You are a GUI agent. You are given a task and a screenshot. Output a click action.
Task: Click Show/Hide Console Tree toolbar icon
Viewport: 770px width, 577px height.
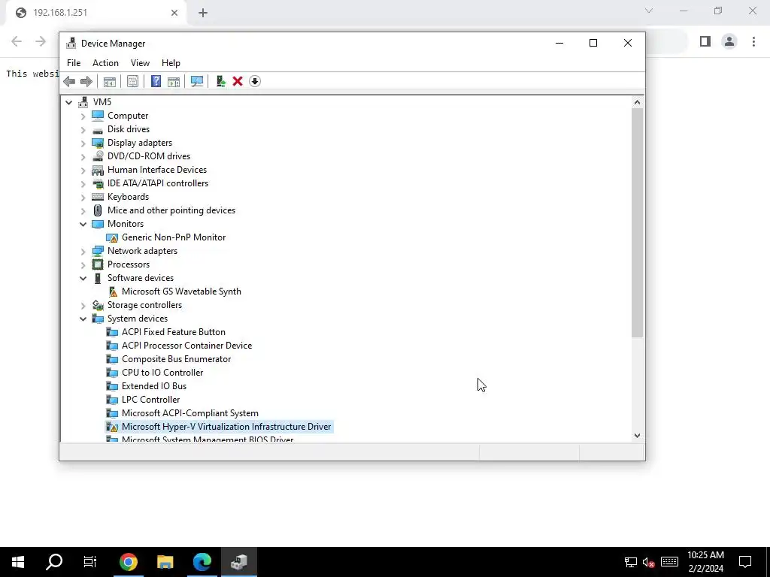click(x=110, y=81)
